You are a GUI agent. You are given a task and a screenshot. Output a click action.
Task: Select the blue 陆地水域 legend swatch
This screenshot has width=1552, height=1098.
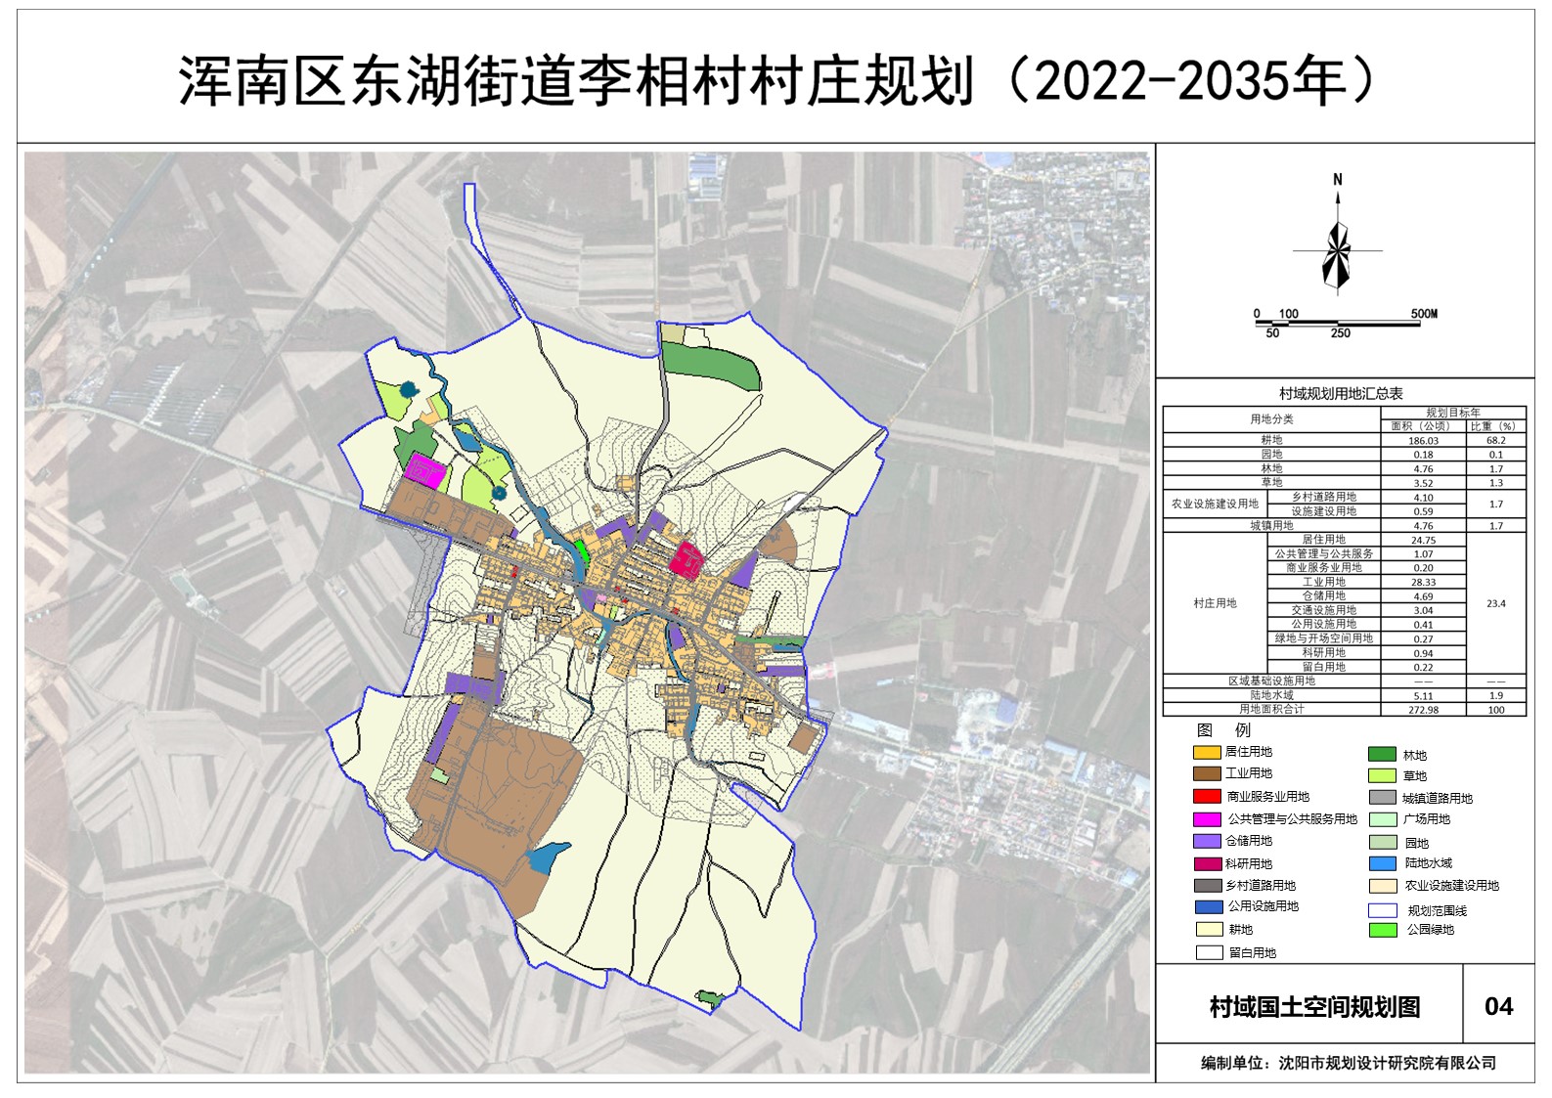(x=1382, y=863)
